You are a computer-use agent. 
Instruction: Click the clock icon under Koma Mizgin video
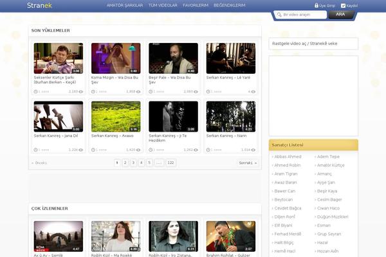[93, 91]
